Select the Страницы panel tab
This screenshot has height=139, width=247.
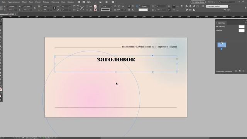pos(221,23)
